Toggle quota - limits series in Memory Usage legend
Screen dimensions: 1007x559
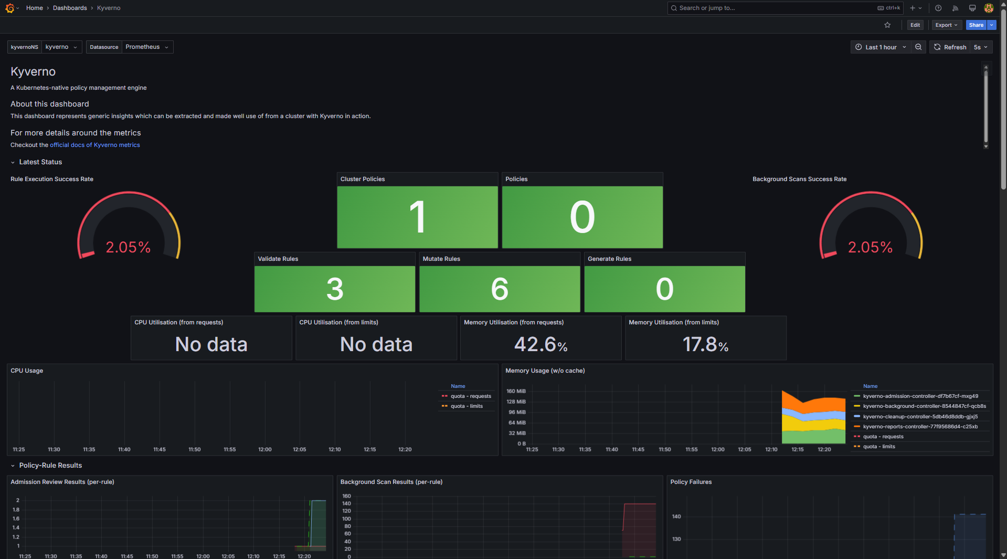coord(879,447)
